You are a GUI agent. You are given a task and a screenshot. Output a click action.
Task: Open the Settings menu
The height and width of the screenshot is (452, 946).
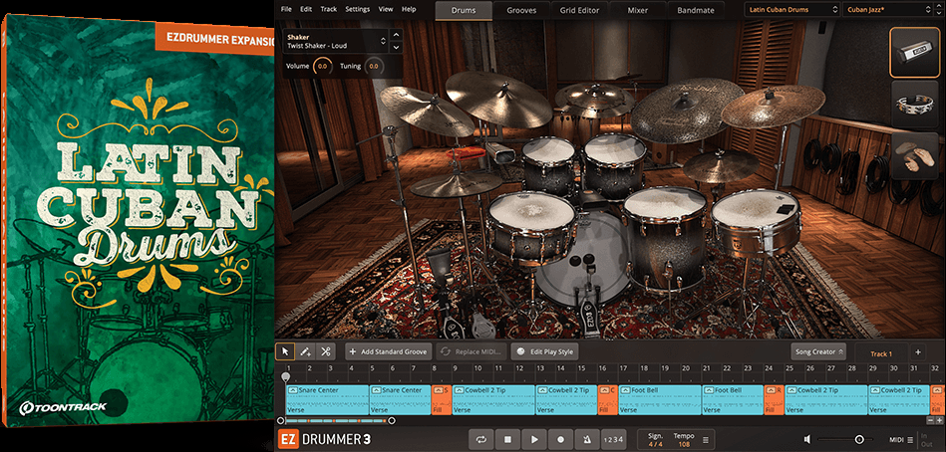[358, 10]
